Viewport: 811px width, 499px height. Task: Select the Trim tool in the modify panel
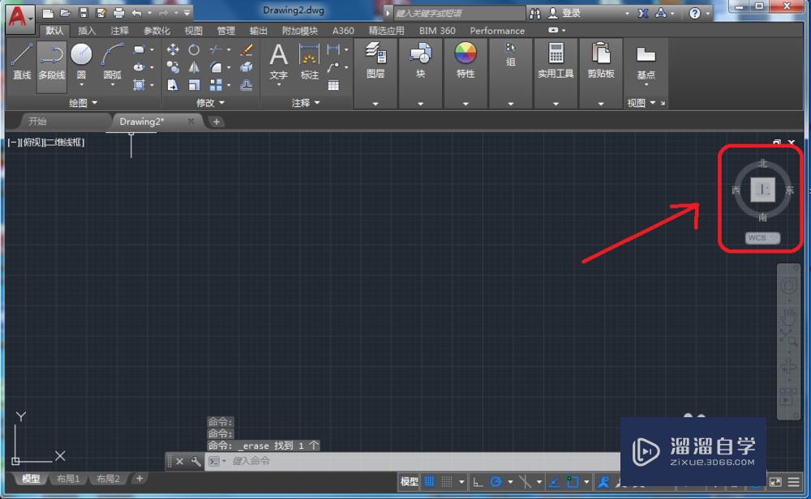coord(216,49)
